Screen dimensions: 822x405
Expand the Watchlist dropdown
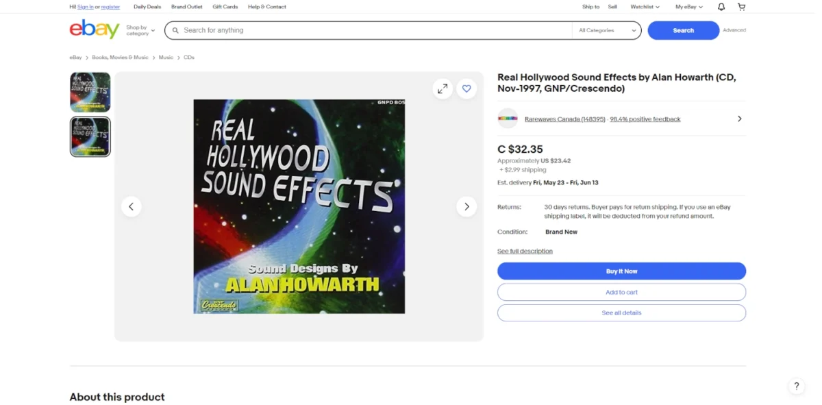(645, 7)
